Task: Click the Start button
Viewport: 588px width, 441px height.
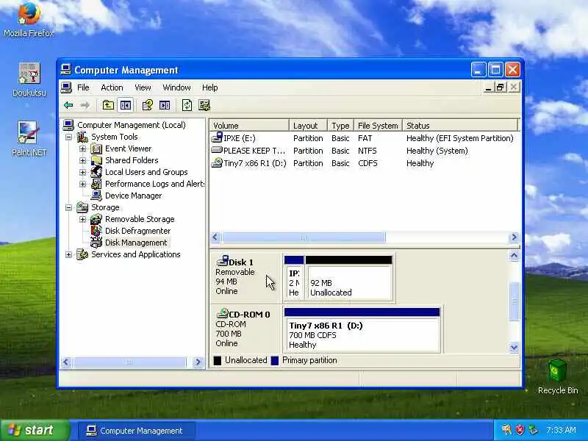Action: [35, 430]
